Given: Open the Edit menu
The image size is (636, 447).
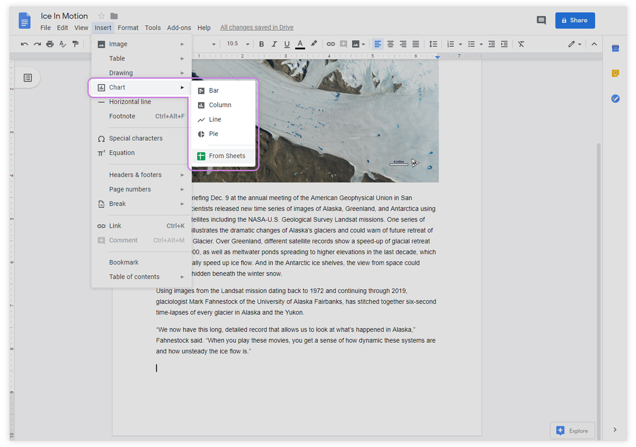Looking at the screenshot, I should 63,28.
